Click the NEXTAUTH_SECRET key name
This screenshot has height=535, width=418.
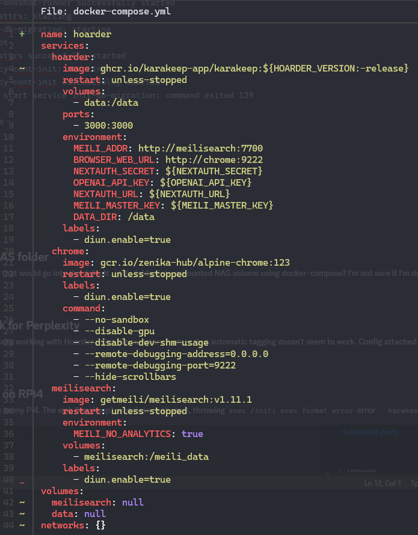tap(114, 171)
